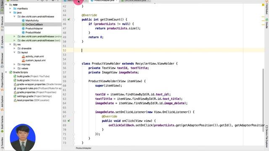The width and height of the screenshot is (269, 151).
Task: Click 'private ImageView imageDelete;' on line 57
Action: [x=113, y=73]
